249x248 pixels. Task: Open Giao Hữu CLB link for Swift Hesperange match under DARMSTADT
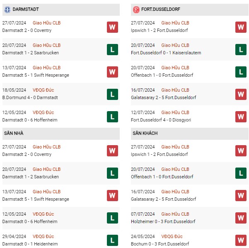pyautogui.click(x=46, y=68)
